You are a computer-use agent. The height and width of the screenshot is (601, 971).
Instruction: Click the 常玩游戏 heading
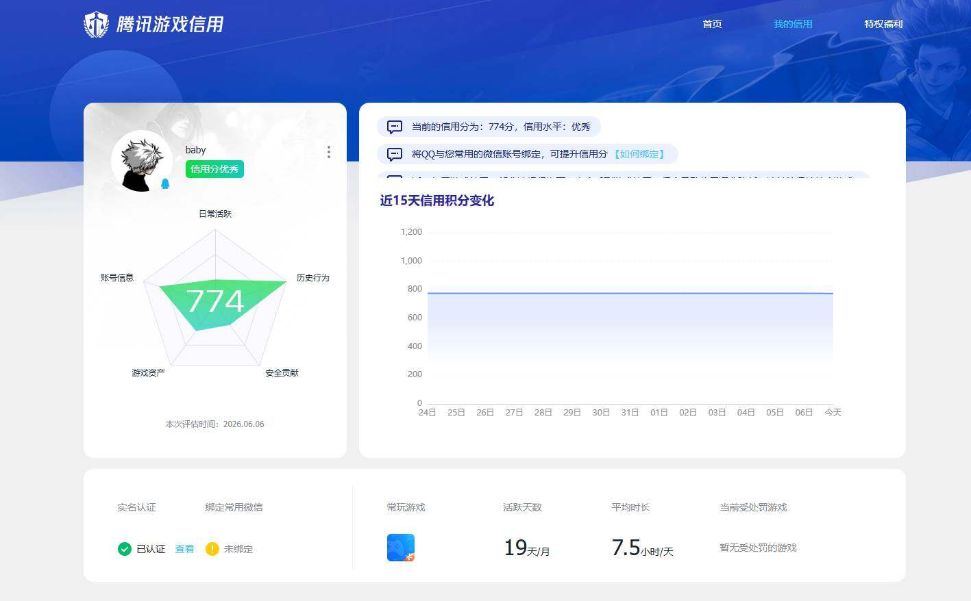[406, 507]
